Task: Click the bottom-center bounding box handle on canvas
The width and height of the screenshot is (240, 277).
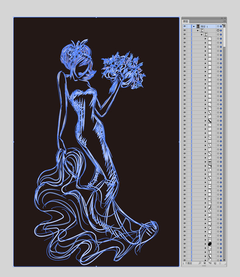Action: [96, 267]
